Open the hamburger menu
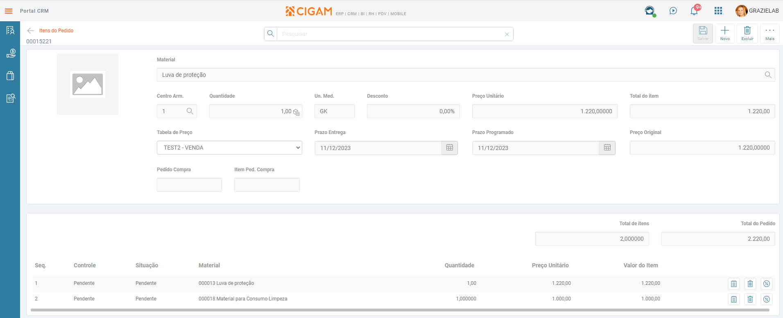This screenshot has width=783, height=318. [x=9, y=11]
